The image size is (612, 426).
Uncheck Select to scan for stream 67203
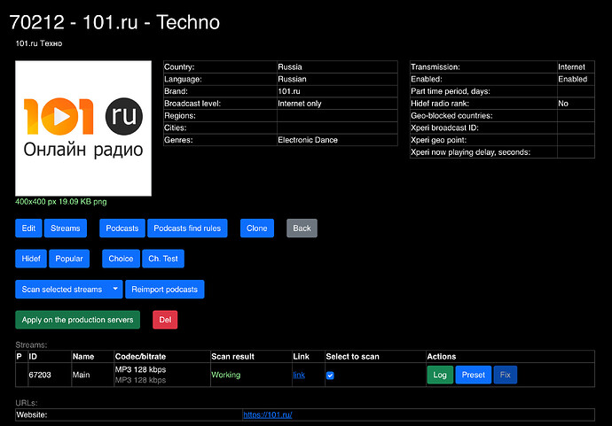[x=330, y=376]
